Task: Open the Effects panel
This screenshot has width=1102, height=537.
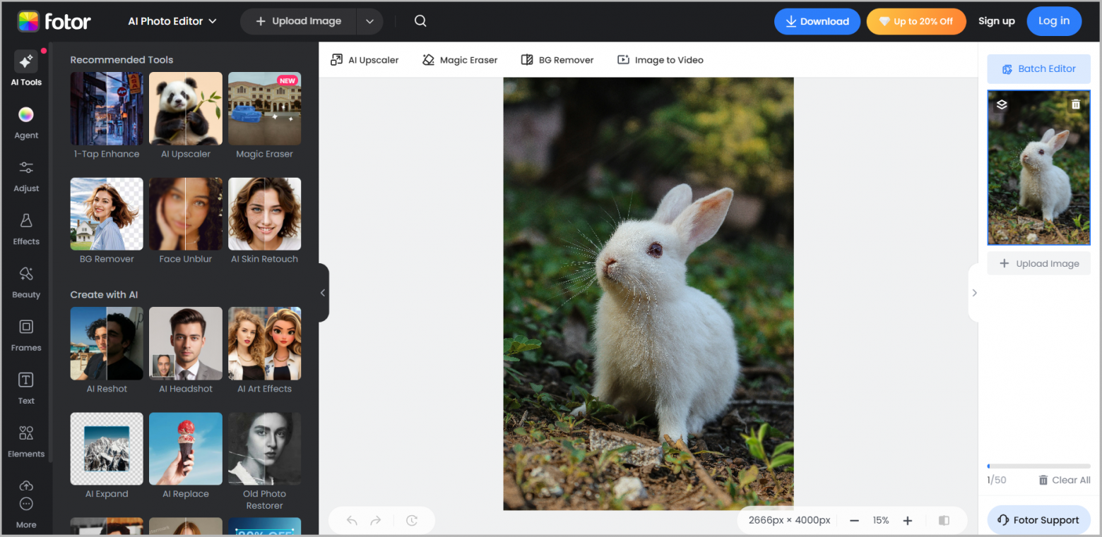Action: (x=25, y=227)
